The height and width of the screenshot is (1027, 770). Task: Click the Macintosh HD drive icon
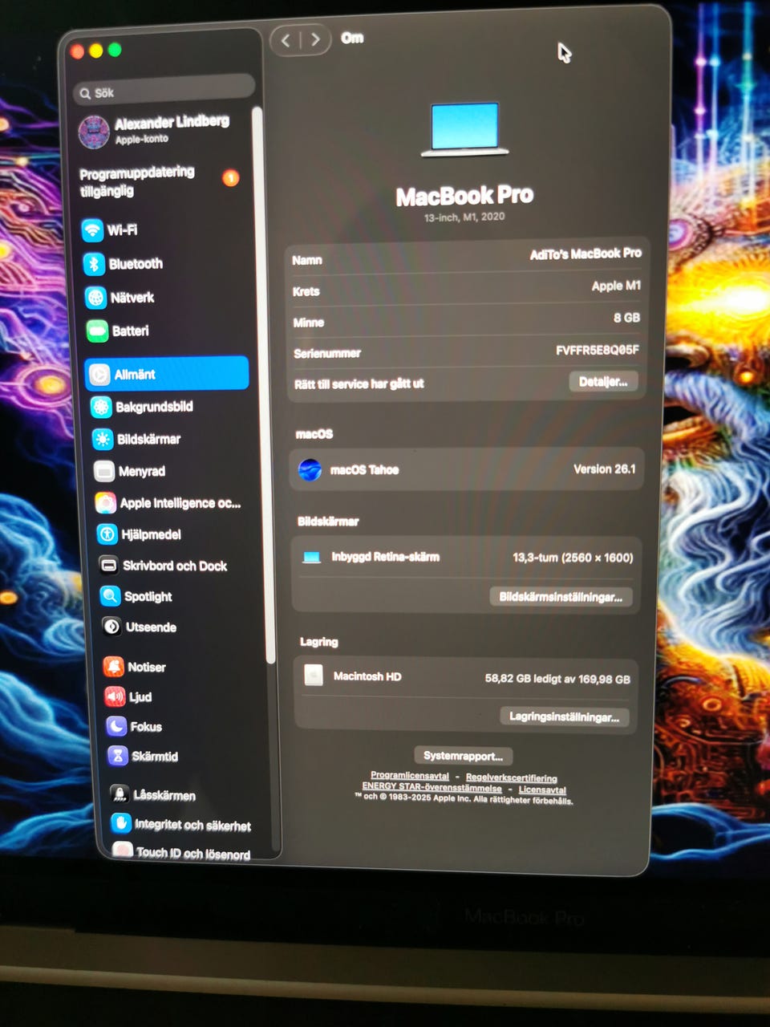314,676
